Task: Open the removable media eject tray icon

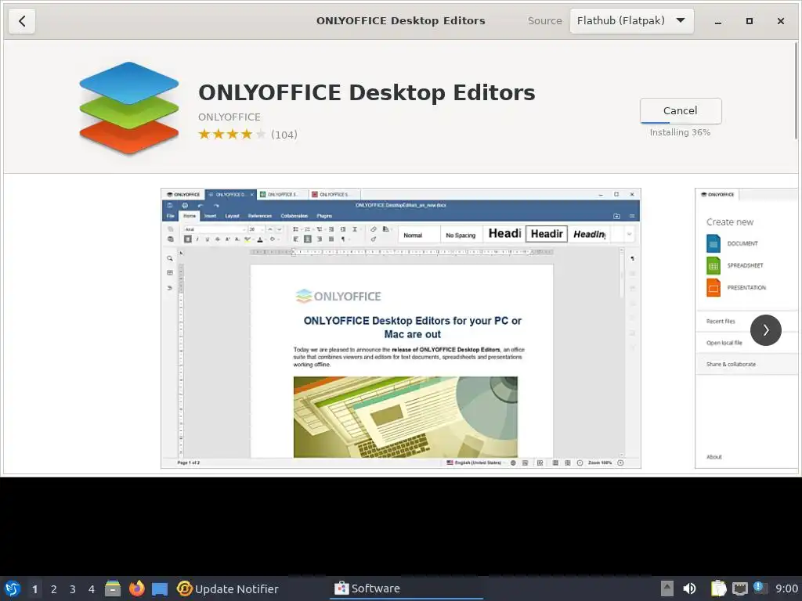Action: (667, 588)
